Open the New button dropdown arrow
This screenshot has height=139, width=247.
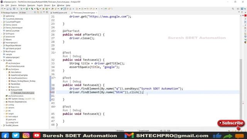[5, 9]
